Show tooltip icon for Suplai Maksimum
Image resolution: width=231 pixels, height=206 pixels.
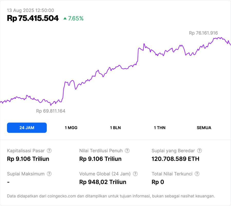pyautogui.click(x=49, y=174)
